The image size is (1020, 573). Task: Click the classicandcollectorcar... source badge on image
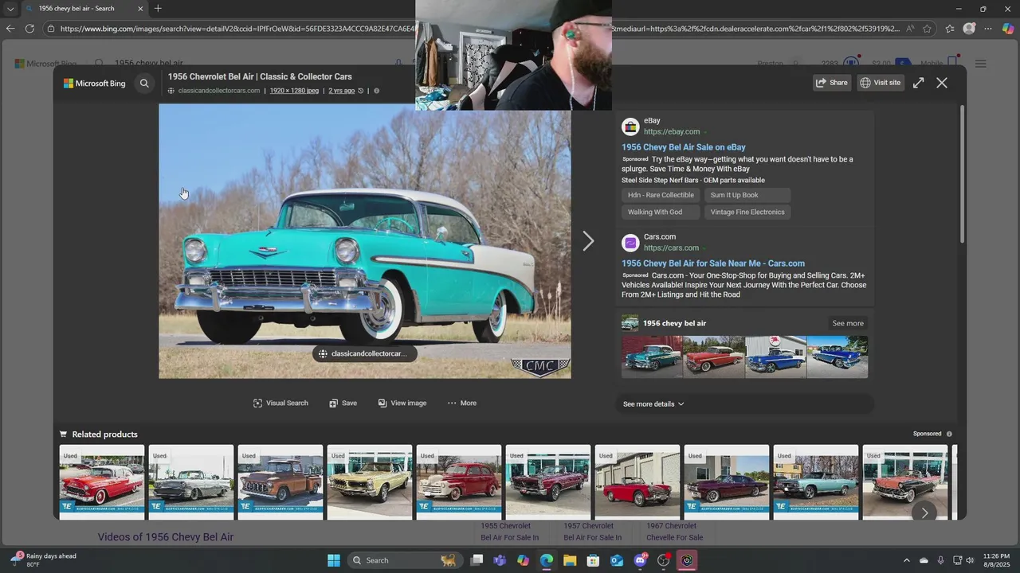pos(364,354)
